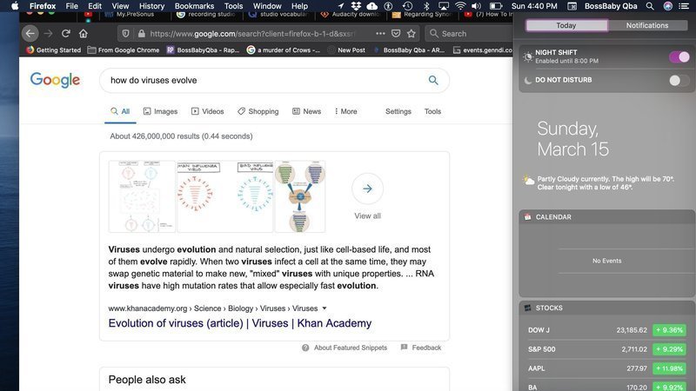Turn off the Night Shift switch
Image resolution: width=696 pixels, height=391 pixels.
click(679, 57)
